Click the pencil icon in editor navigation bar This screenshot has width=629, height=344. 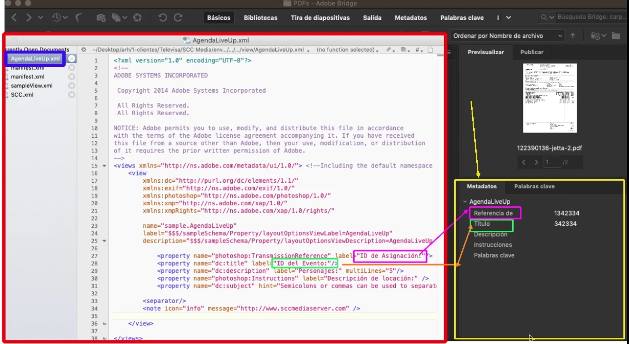pyautogui.click(x=389, y=50)
